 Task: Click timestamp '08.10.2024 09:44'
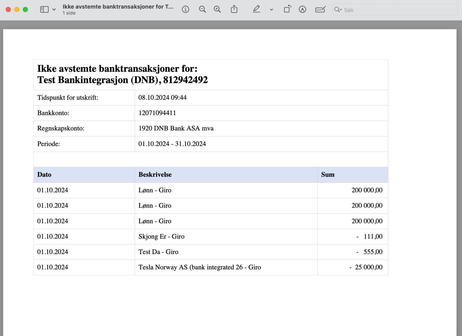click(163, 97)
